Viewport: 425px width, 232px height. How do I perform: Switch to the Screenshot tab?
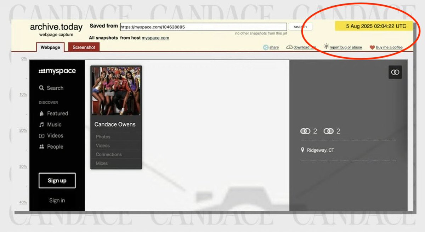point(84,47)
